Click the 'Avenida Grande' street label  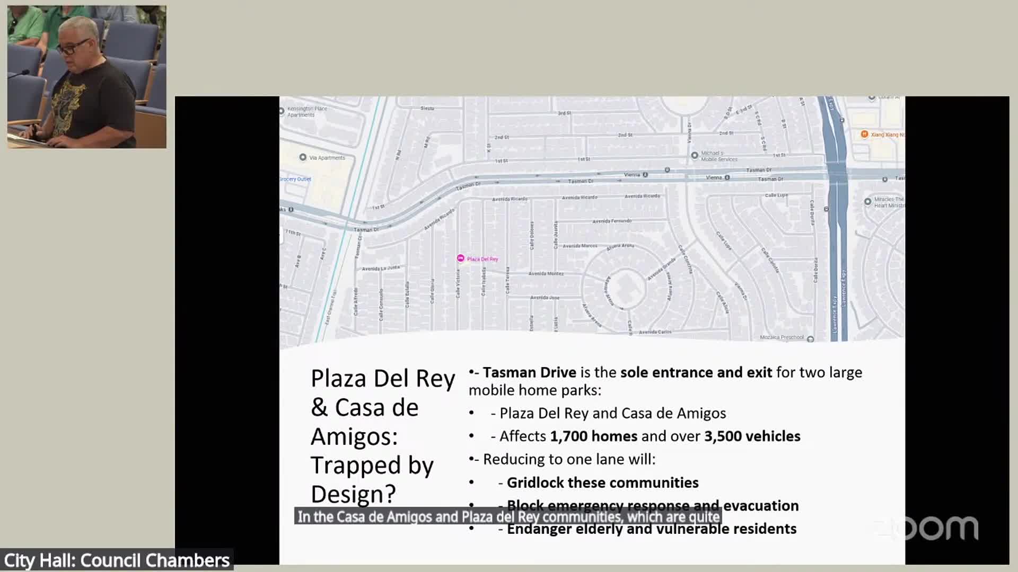pos(662,269)
